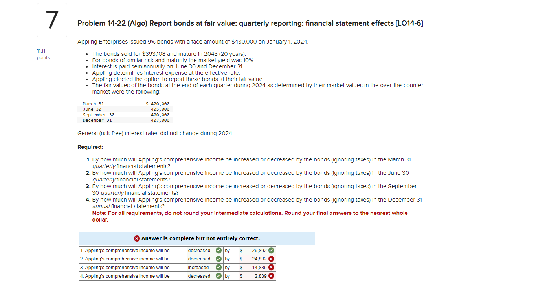Click red X icon beside the 24,832 answer
The image size is (558, 286).
click(x=271, y=259)
